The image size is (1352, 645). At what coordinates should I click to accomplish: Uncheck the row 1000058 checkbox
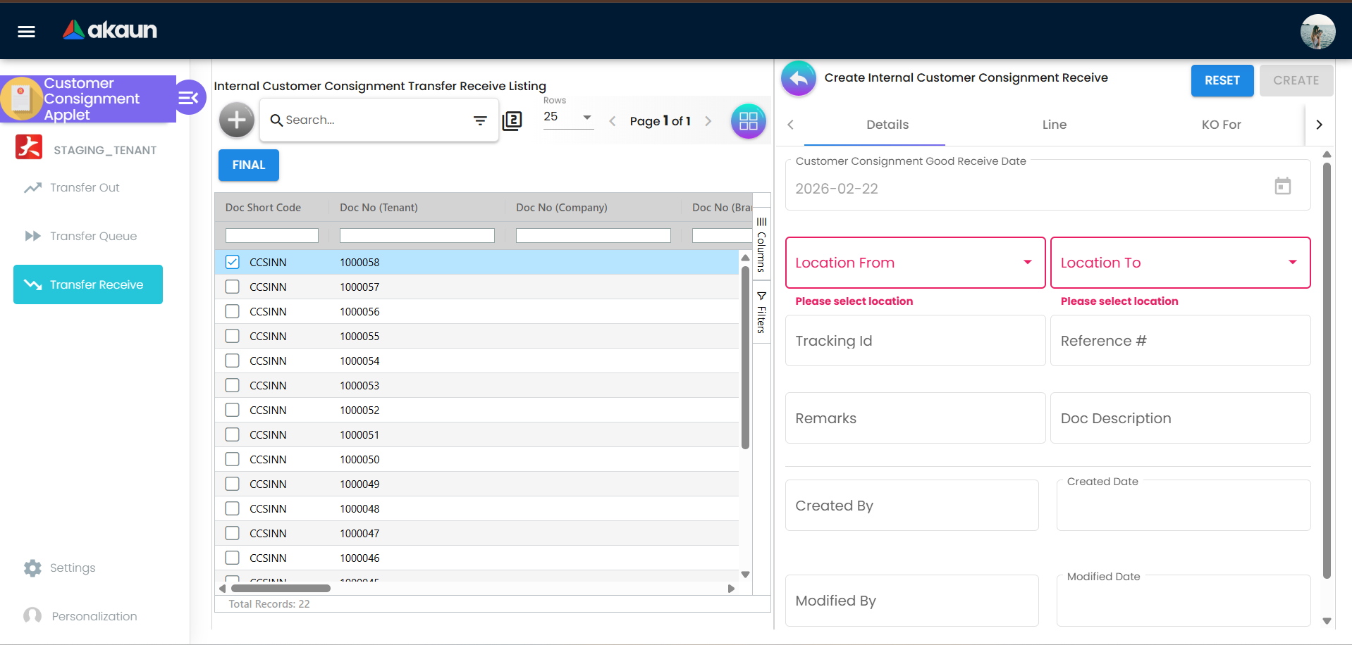pyautogui.click(x=232, y=262)
